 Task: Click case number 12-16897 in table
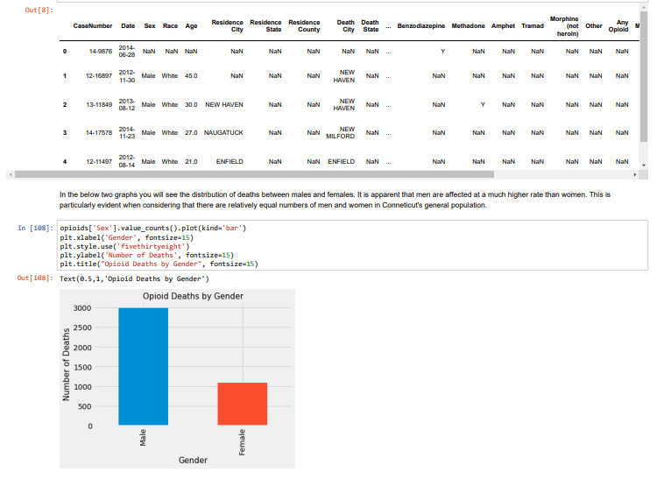click(98, 76)
